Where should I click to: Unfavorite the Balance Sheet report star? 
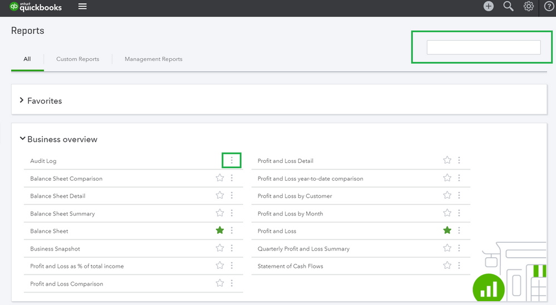220,231
